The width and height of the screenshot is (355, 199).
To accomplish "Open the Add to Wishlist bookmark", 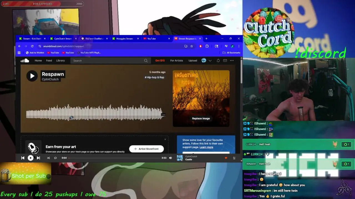I will coord(35,53).
